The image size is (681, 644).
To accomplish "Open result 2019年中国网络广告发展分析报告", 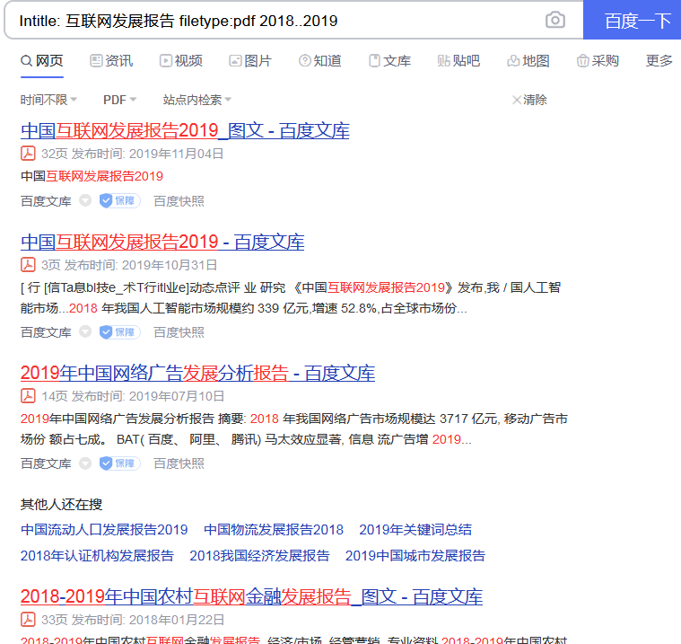I will pos(197,373).
